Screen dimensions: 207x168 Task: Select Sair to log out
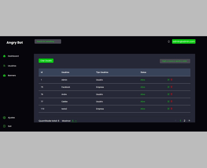tap(10, 126)
